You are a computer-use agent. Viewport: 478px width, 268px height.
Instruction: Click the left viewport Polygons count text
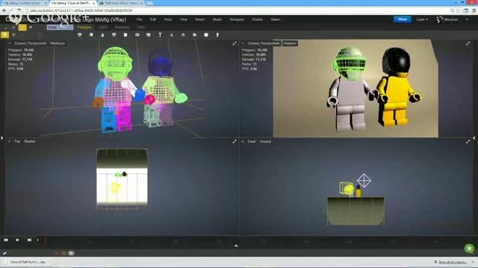point(21,50)
